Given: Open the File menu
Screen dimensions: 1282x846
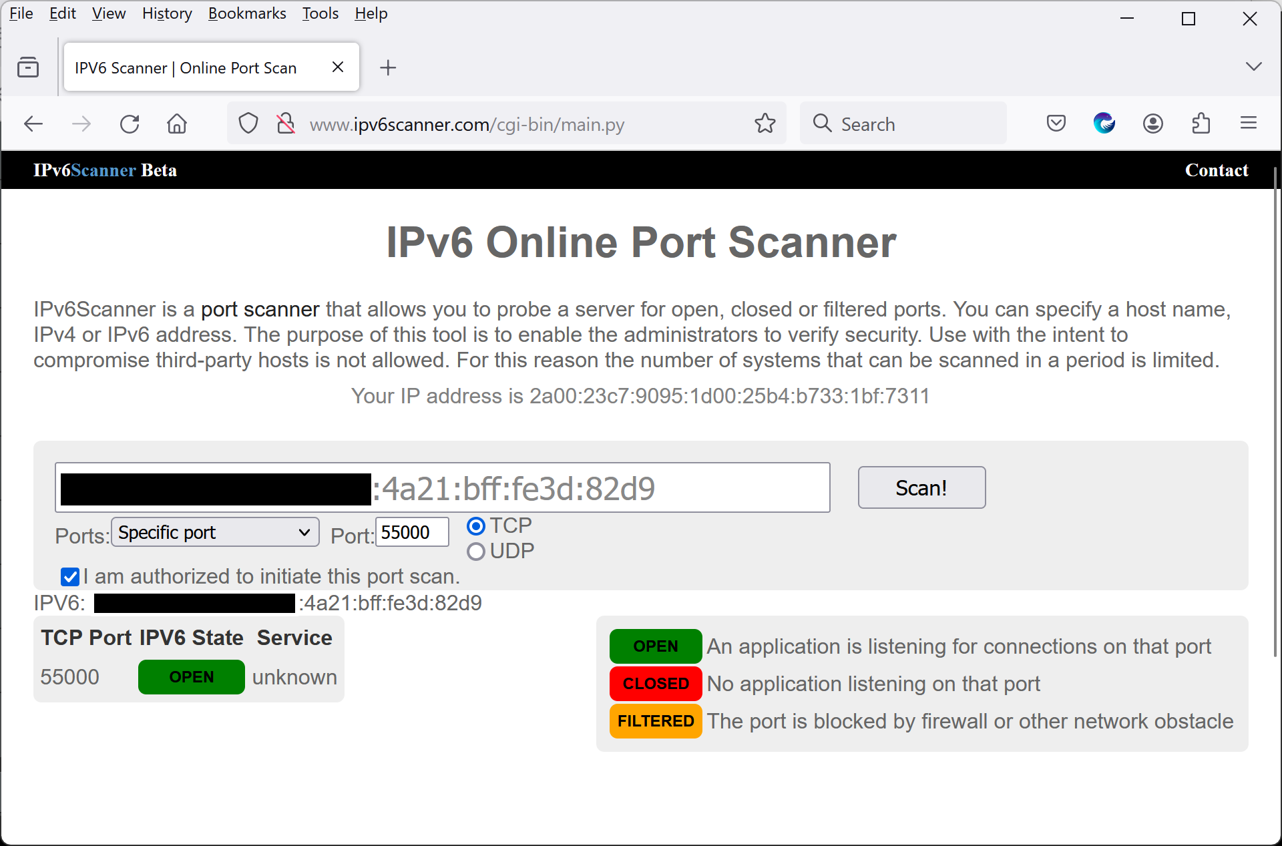Looking at the screenshot, I should 21,13.
